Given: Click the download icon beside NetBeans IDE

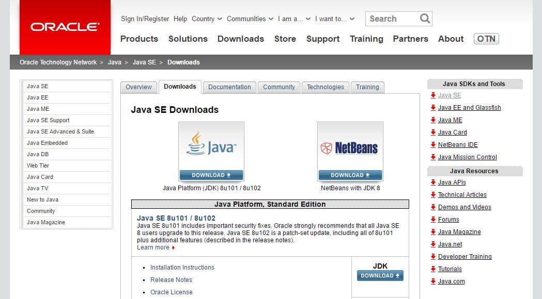Looking at the screenshot, I should pyautogui.click(x=433, y=145).
